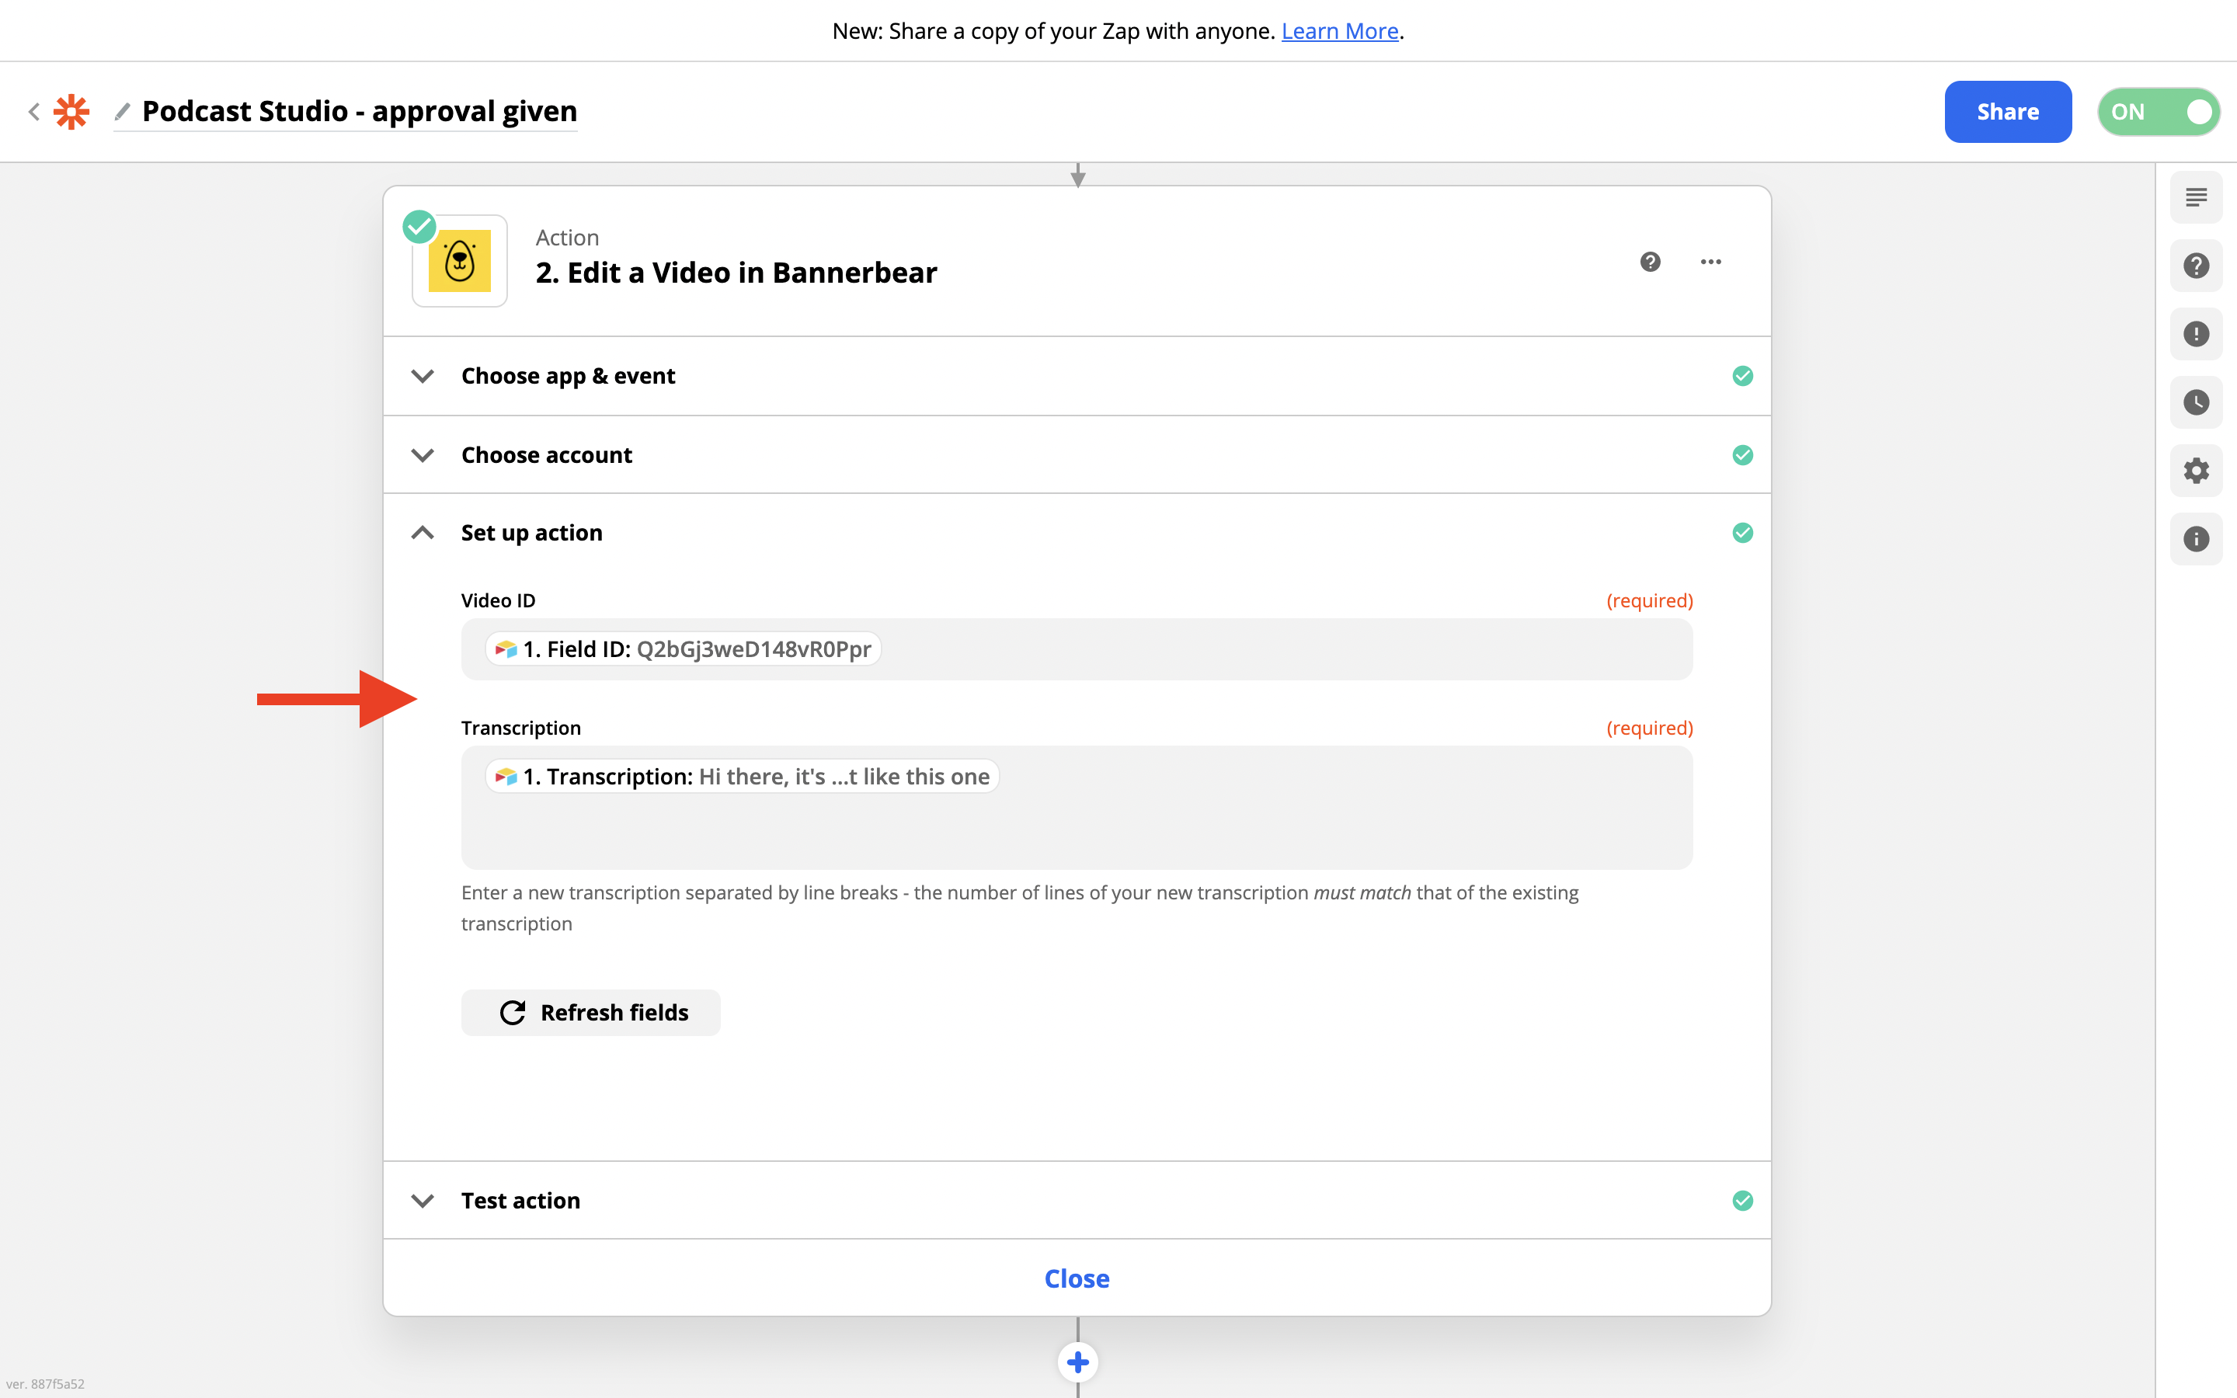Open the alert exclamation panel in sidebar

(2197, 334)
